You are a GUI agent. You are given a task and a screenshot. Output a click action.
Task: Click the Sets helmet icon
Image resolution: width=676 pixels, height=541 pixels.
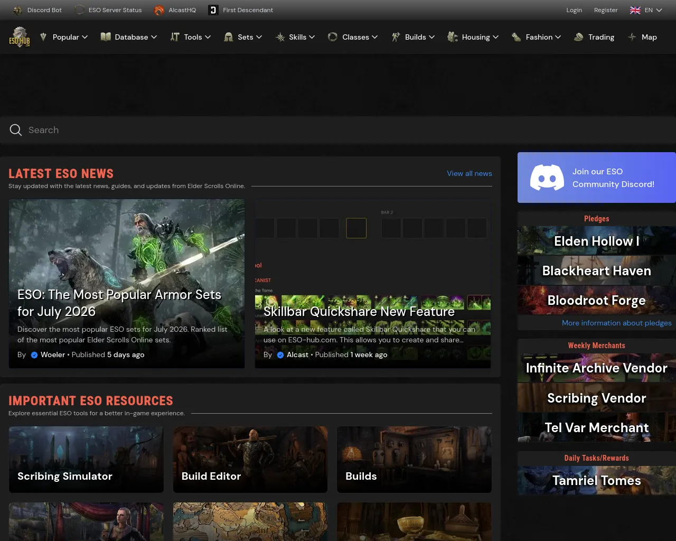pos(228,37)
